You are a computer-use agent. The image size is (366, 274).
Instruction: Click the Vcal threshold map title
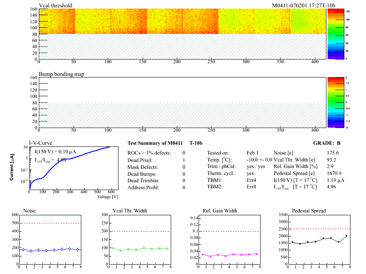point(56,6)
